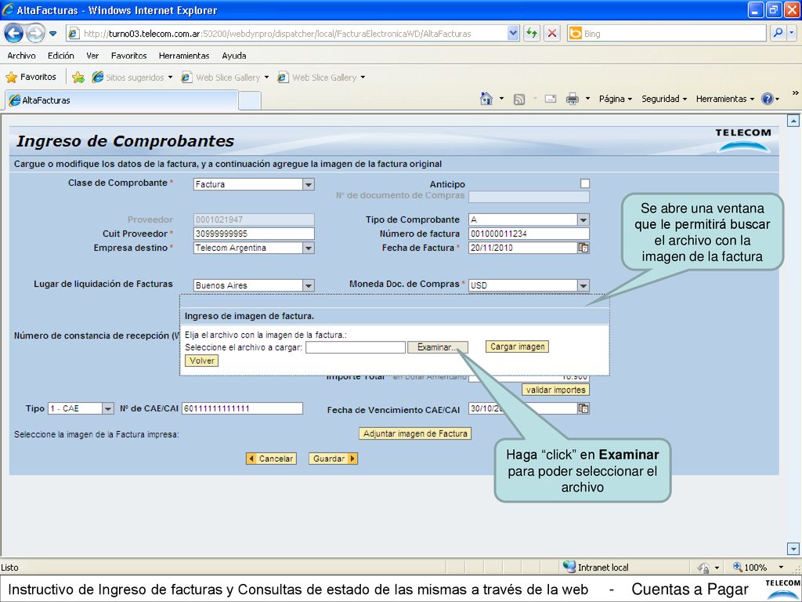Open the Ayuda menu
This screenshot has height=602, width=802.
[x=234, y=56]
